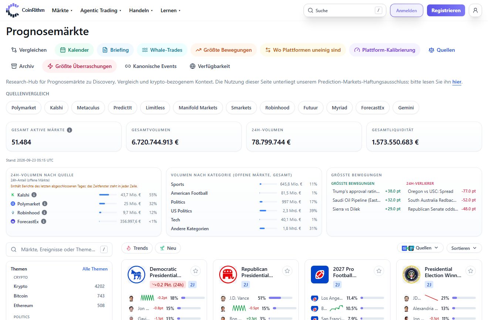The image size is (488, 320).
Task: Open the Sortieren dropdown
Action: pyautogui.click(x=464, y=248)
